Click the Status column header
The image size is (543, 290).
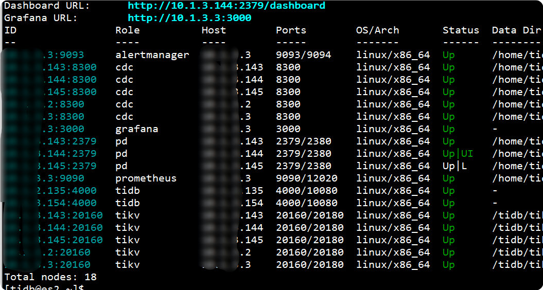(x=461, y=30)
